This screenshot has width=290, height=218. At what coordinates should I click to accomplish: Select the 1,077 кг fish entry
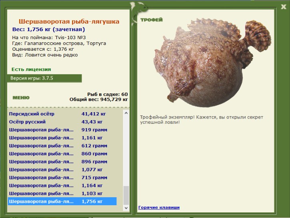coord(62,169)
